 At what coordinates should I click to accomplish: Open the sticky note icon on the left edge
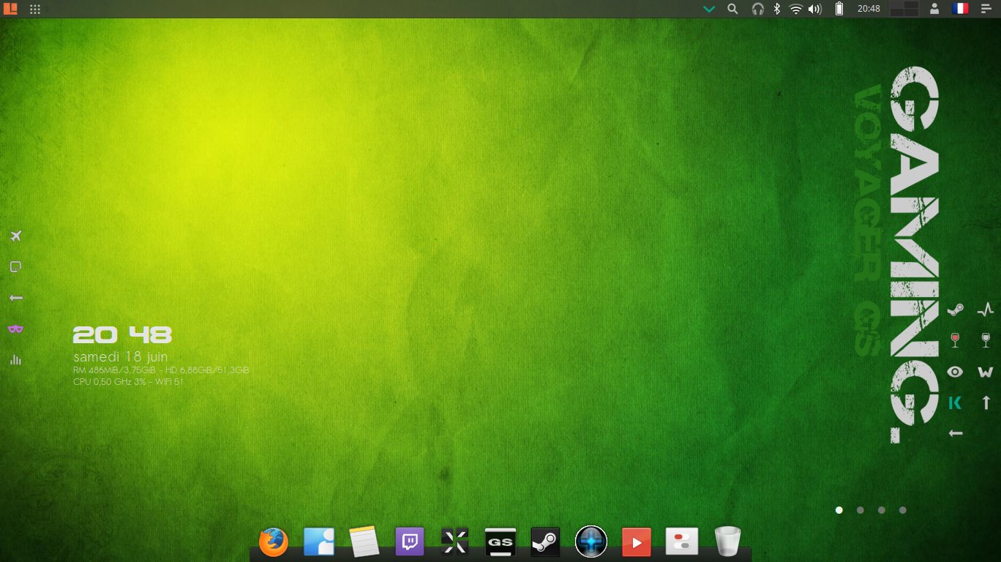coord(16,266)
